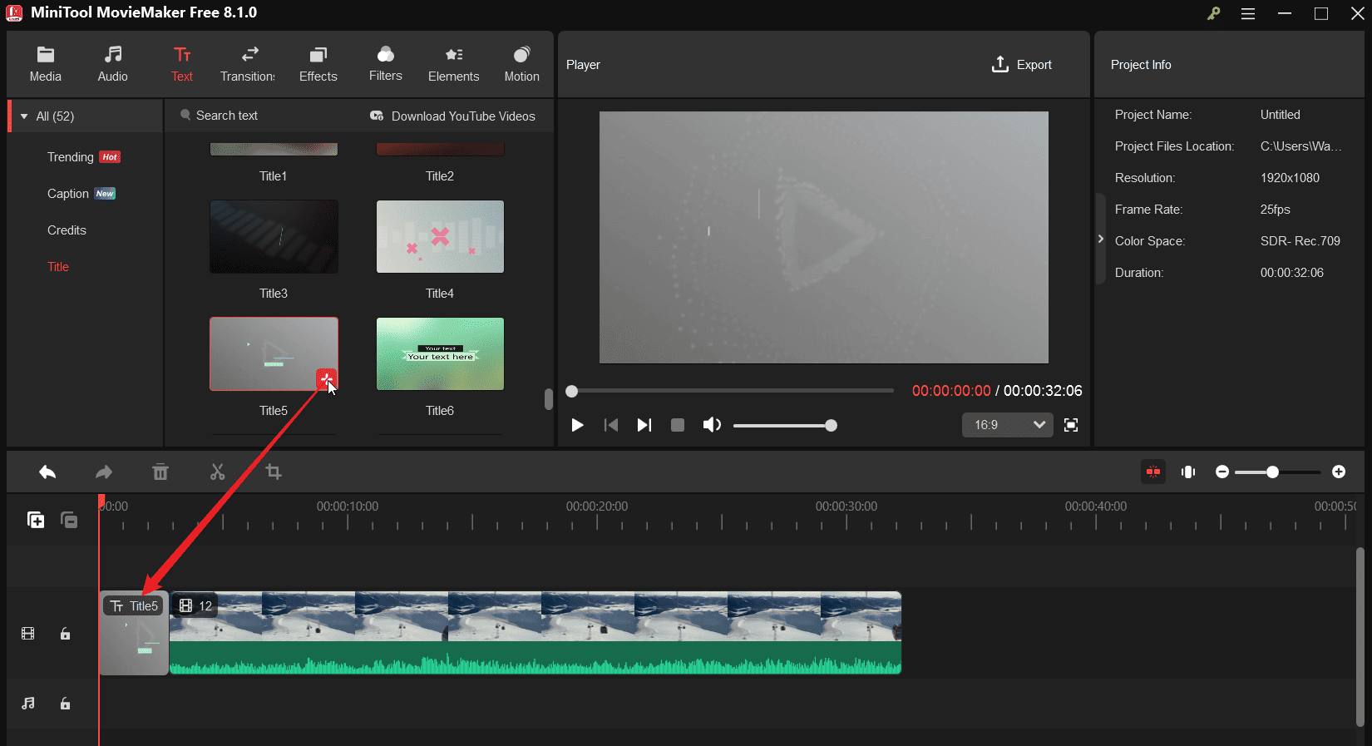
Task: Select the Text tab
Action: 182,65
